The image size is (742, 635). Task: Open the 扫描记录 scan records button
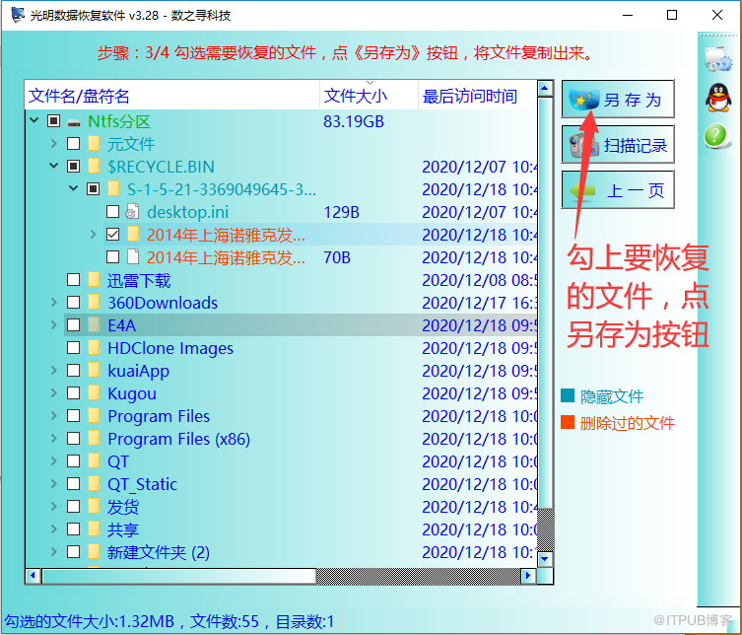(618, 144)
